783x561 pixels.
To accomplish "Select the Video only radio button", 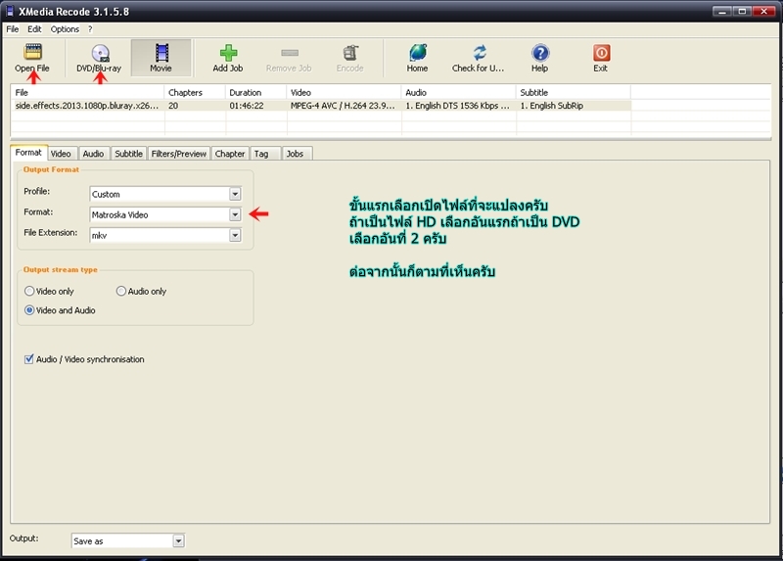I will [29, 291].
